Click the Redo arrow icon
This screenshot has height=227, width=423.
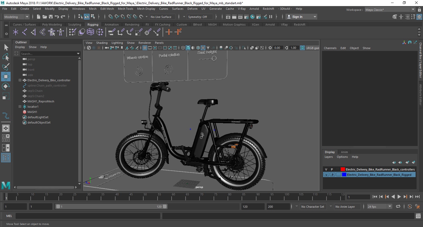[x=63, y=17]
